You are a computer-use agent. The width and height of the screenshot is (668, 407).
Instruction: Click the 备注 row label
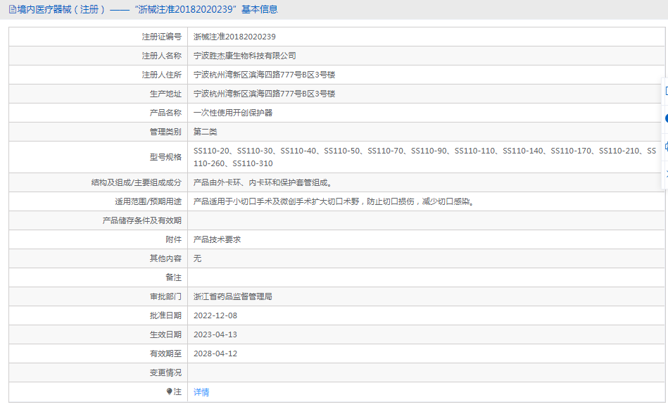173,277
